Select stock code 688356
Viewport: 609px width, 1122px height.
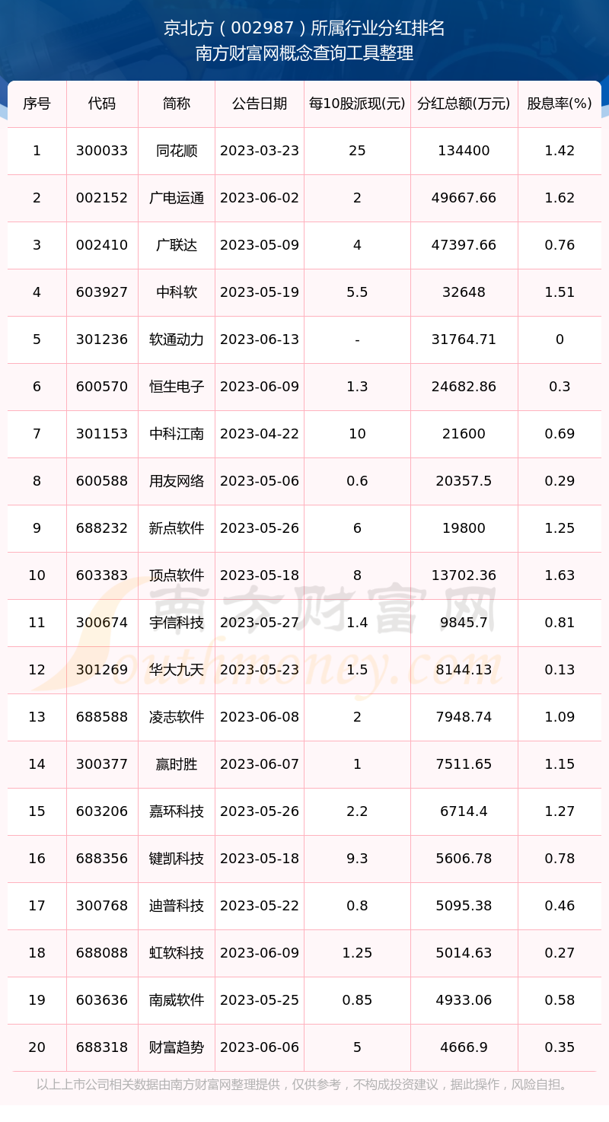click(102, 859)
